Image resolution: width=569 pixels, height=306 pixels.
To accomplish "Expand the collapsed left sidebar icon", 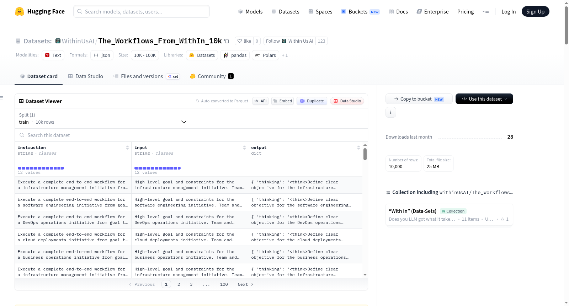I will point(2,98).
